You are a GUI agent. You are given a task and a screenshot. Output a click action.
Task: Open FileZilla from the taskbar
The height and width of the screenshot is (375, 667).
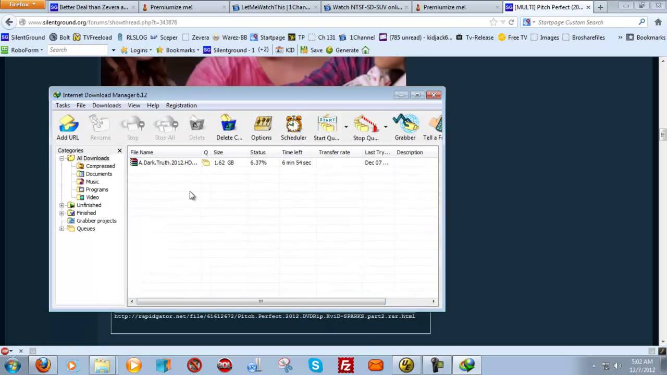345,365
